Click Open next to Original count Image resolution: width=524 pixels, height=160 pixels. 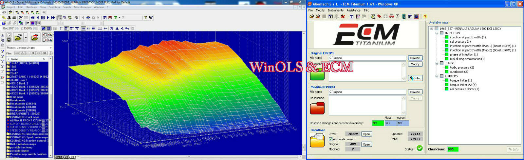point(366,144)
